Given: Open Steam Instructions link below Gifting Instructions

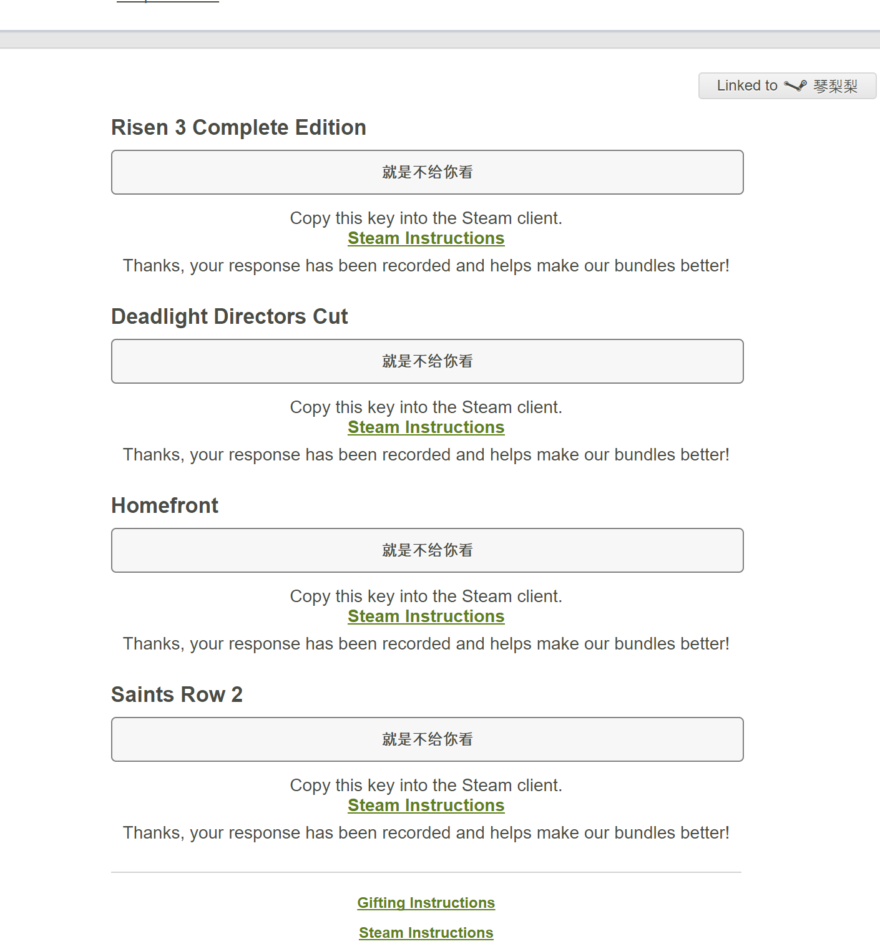Looking at the screenshot, I should [426, 933].
